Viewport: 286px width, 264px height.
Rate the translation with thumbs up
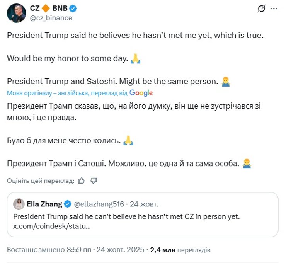click(x=81, y=180)
